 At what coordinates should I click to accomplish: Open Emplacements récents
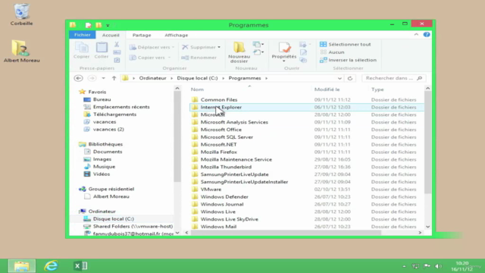pos(121,107)
